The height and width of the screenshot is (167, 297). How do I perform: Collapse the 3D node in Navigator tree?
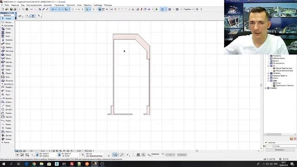268,66
